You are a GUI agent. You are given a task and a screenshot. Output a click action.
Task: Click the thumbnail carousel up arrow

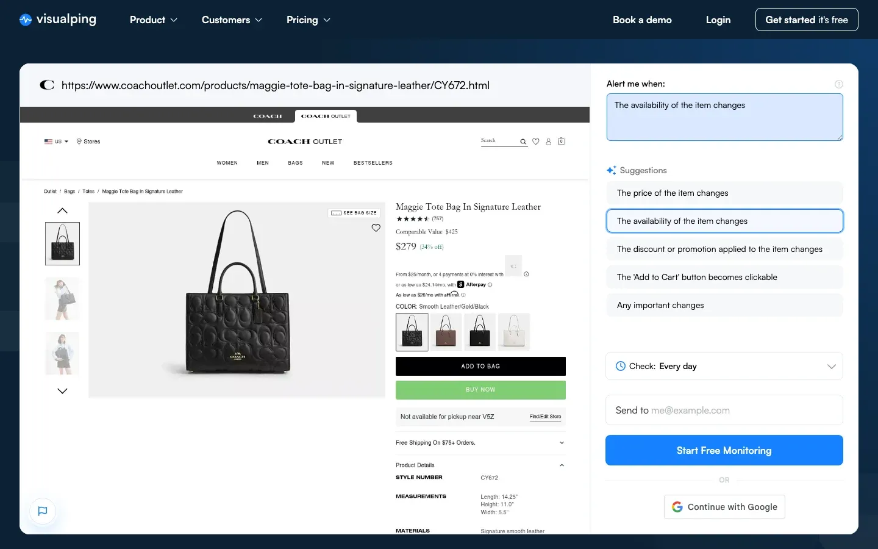point(62,210)
